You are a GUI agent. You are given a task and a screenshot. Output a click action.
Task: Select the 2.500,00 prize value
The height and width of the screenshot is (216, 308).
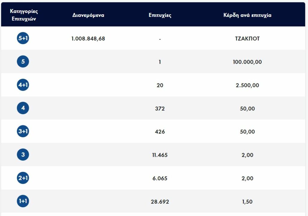point(247,85)
